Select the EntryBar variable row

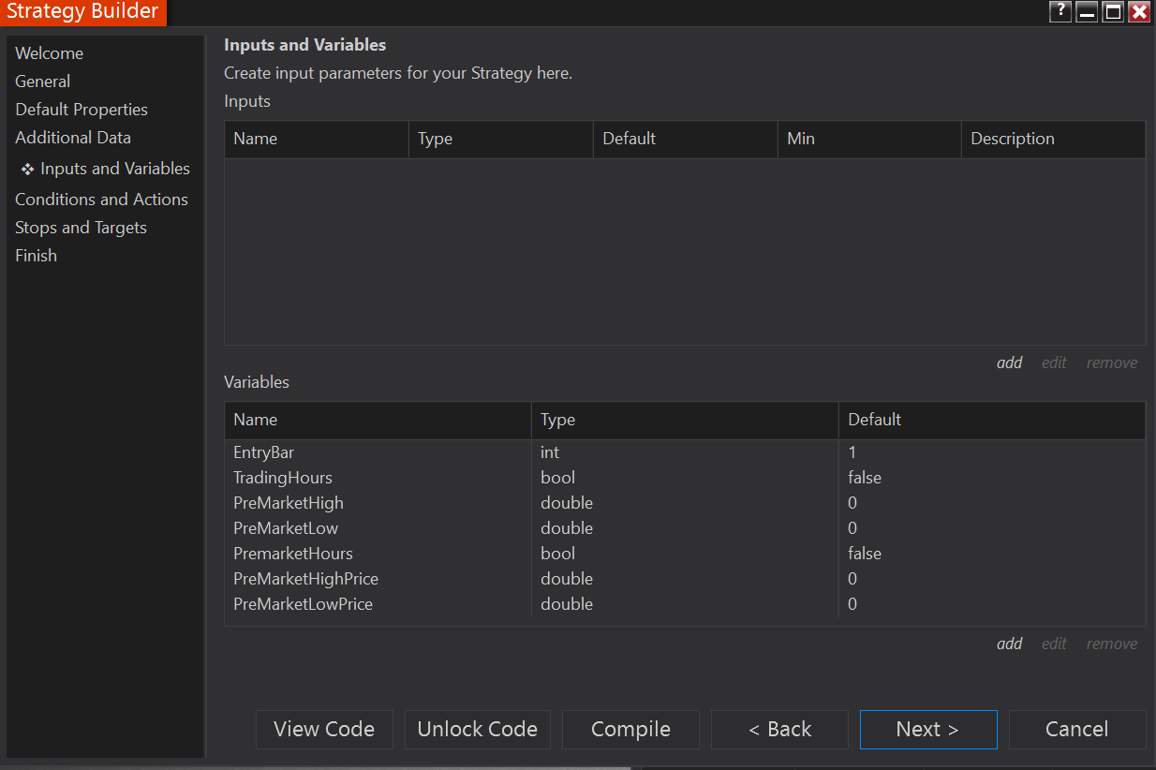(264, 452)
